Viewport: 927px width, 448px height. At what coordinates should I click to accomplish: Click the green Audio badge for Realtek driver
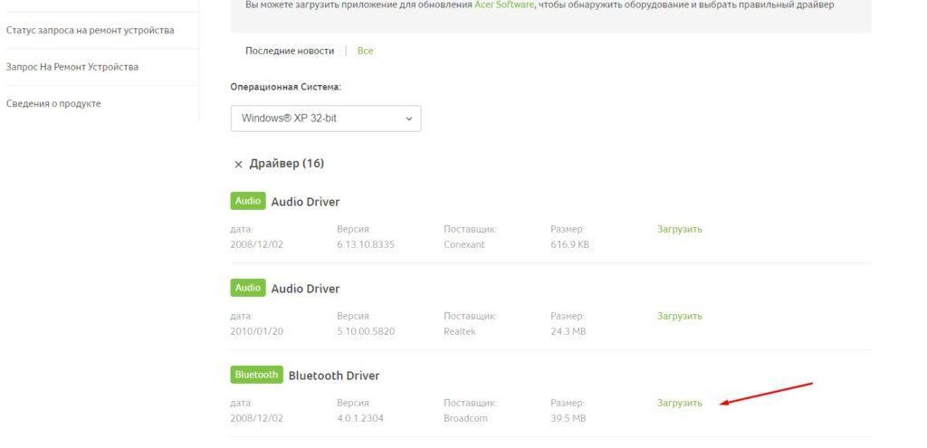point(248,288)
